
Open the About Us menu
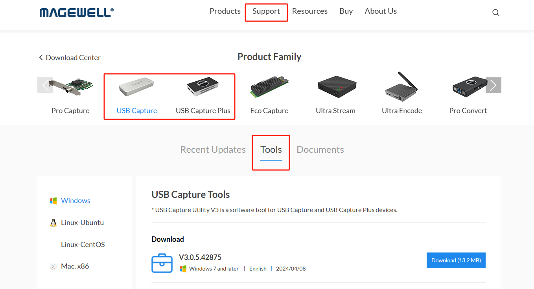(x=381, y=11)
